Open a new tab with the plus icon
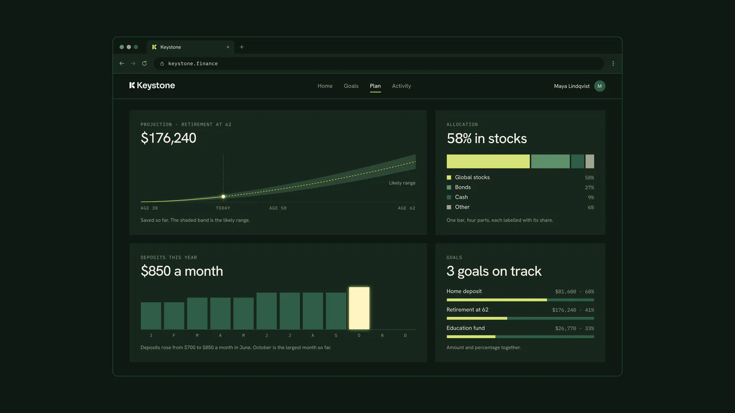The image size is (735, 413). click(242, 47)
